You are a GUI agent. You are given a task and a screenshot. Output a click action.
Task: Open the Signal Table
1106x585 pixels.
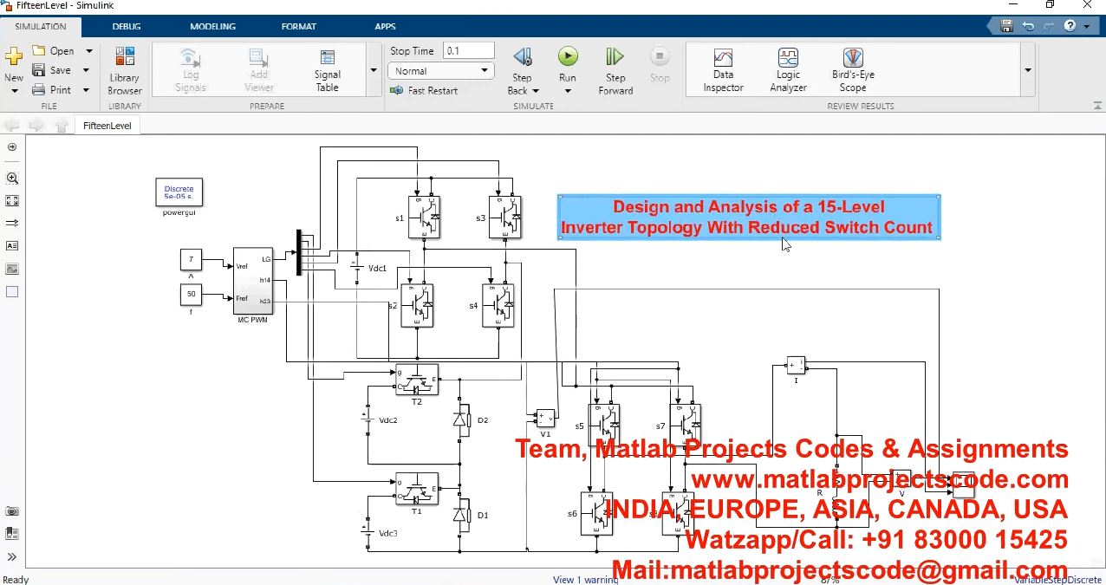click(327, 71)
